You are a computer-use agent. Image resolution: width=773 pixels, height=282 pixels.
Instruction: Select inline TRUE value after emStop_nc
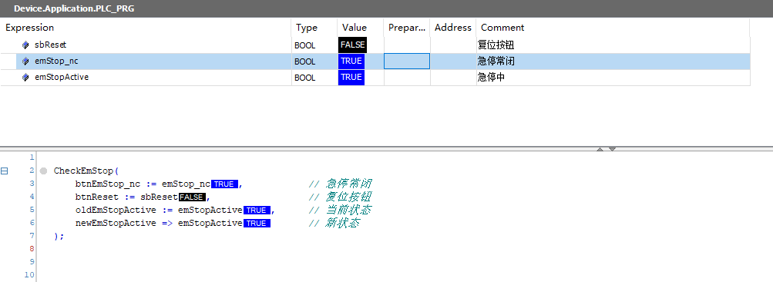click(225, 184)
